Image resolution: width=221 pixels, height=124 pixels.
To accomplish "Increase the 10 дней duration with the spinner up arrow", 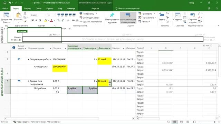I will pyautogui.click(x=110, y=81).
